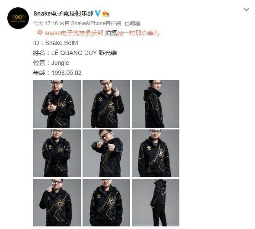
Task: Open the full-body side view photo
Action: (156, 203)
